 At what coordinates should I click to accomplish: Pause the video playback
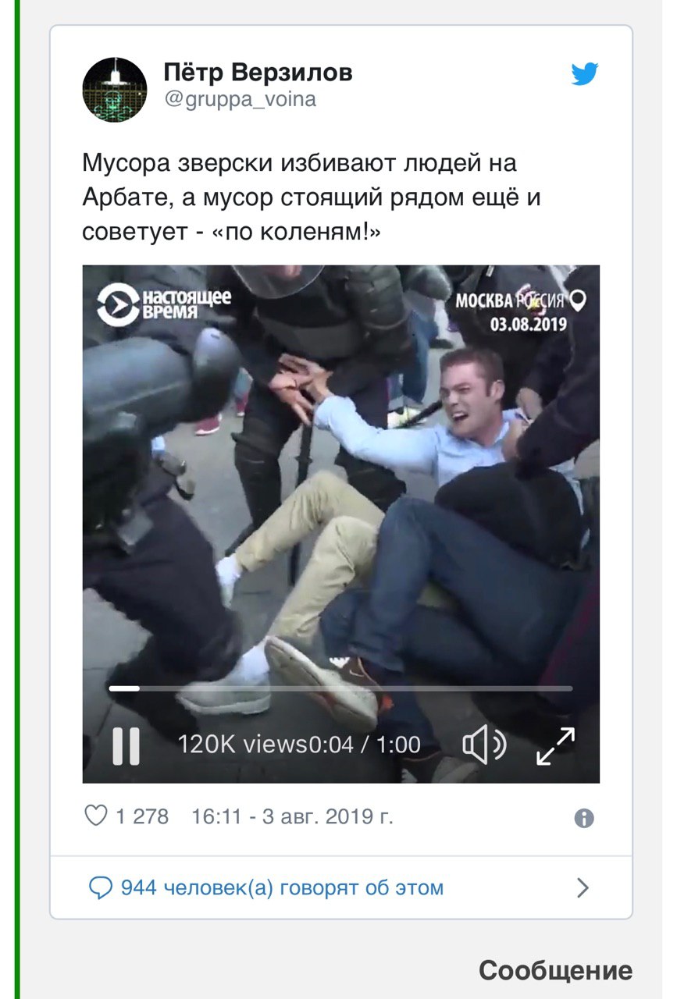coord(126,745)
